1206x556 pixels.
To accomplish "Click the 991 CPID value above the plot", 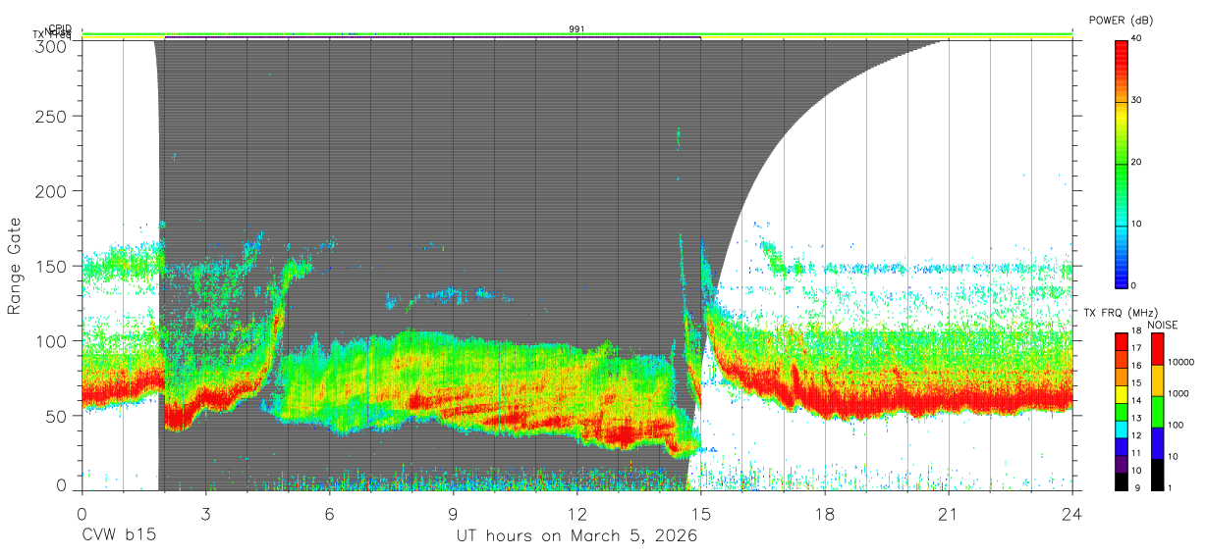I will [576, 29].
